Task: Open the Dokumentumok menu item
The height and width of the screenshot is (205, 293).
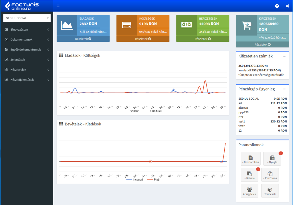Action: [27, 40]
